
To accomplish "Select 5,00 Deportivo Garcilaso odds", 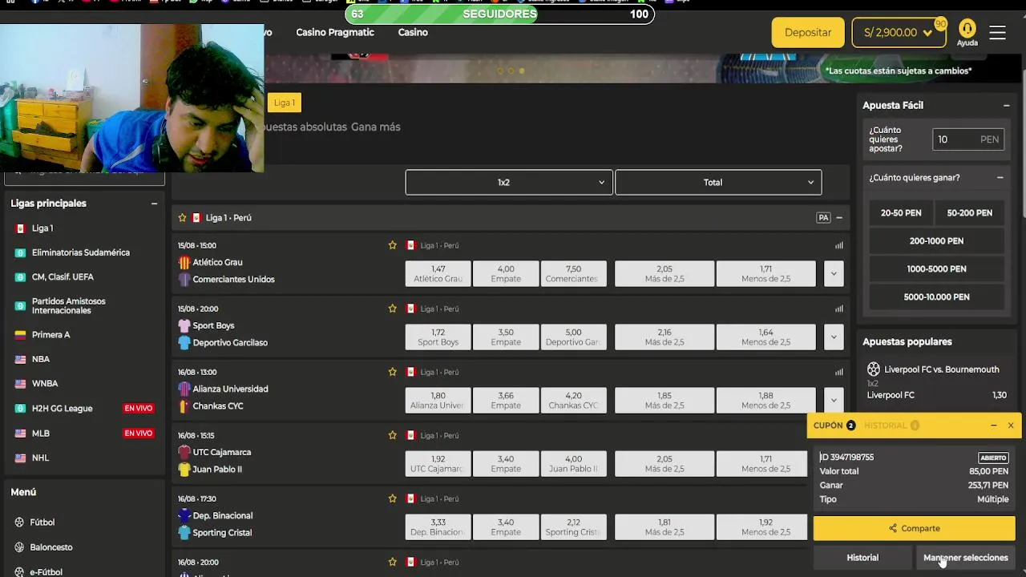I will point(573,337).
